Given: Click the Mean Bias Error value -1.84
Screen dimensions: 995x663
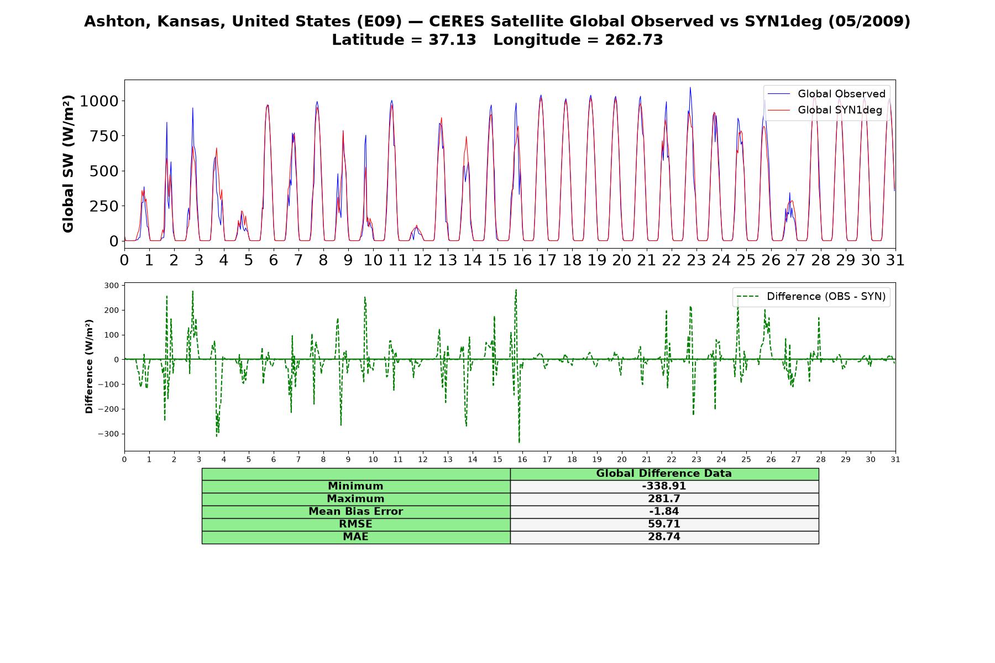Looking at the screenshot, I should (664, 512).
